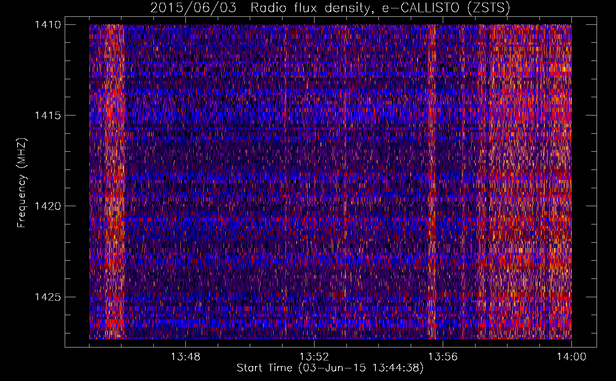Click the '13:56' time axis label
Image resolution: width=616 pixels, height=381 pixels.
point(443,357)
